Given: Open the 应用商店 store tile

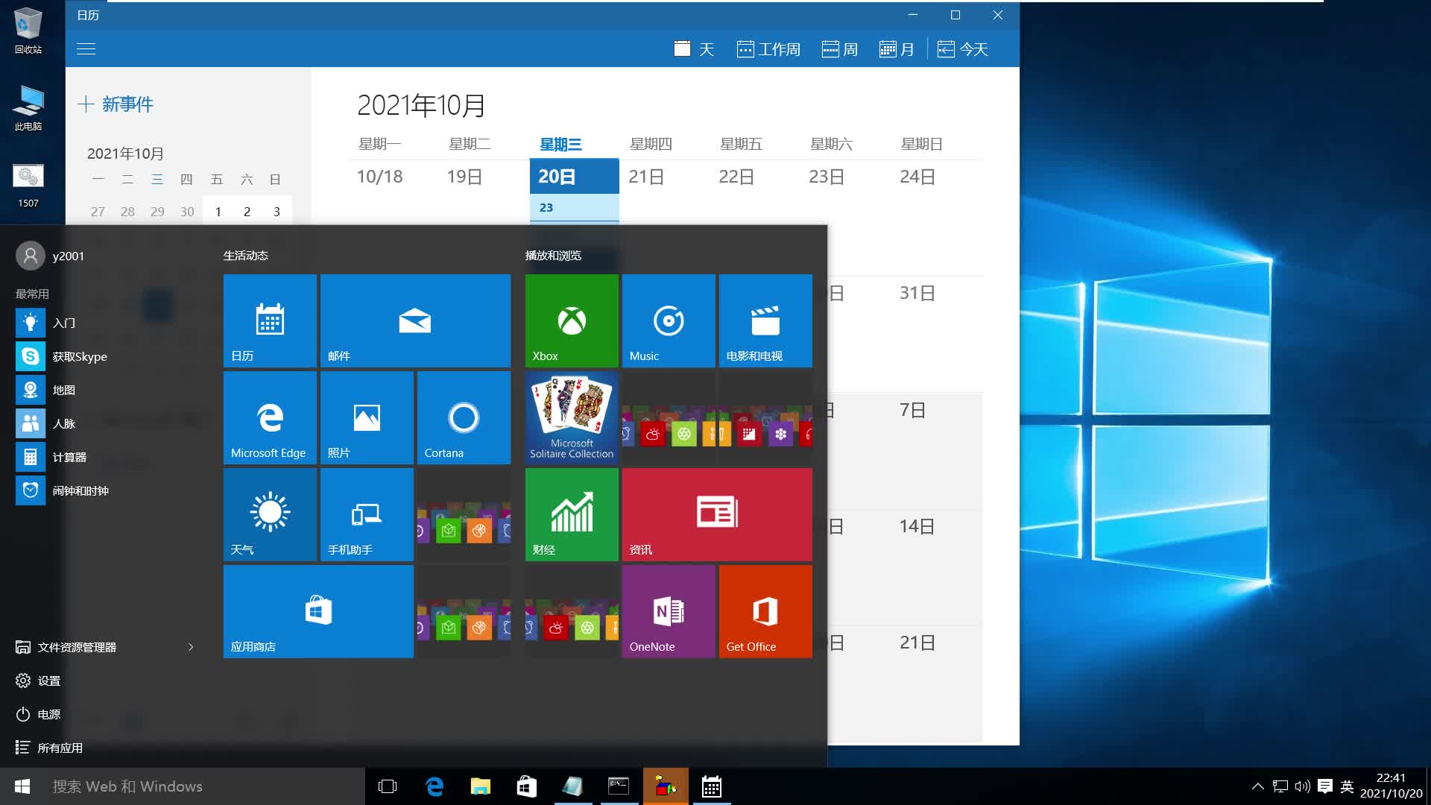Looking at the screenshot, I should (318, 611).
